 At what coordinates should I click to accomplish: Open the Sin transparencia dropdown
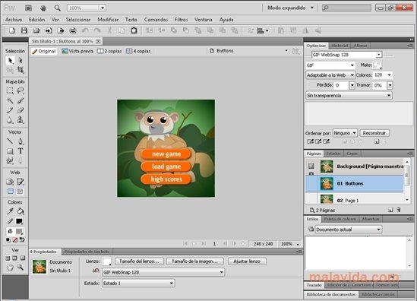pos(349,95)
